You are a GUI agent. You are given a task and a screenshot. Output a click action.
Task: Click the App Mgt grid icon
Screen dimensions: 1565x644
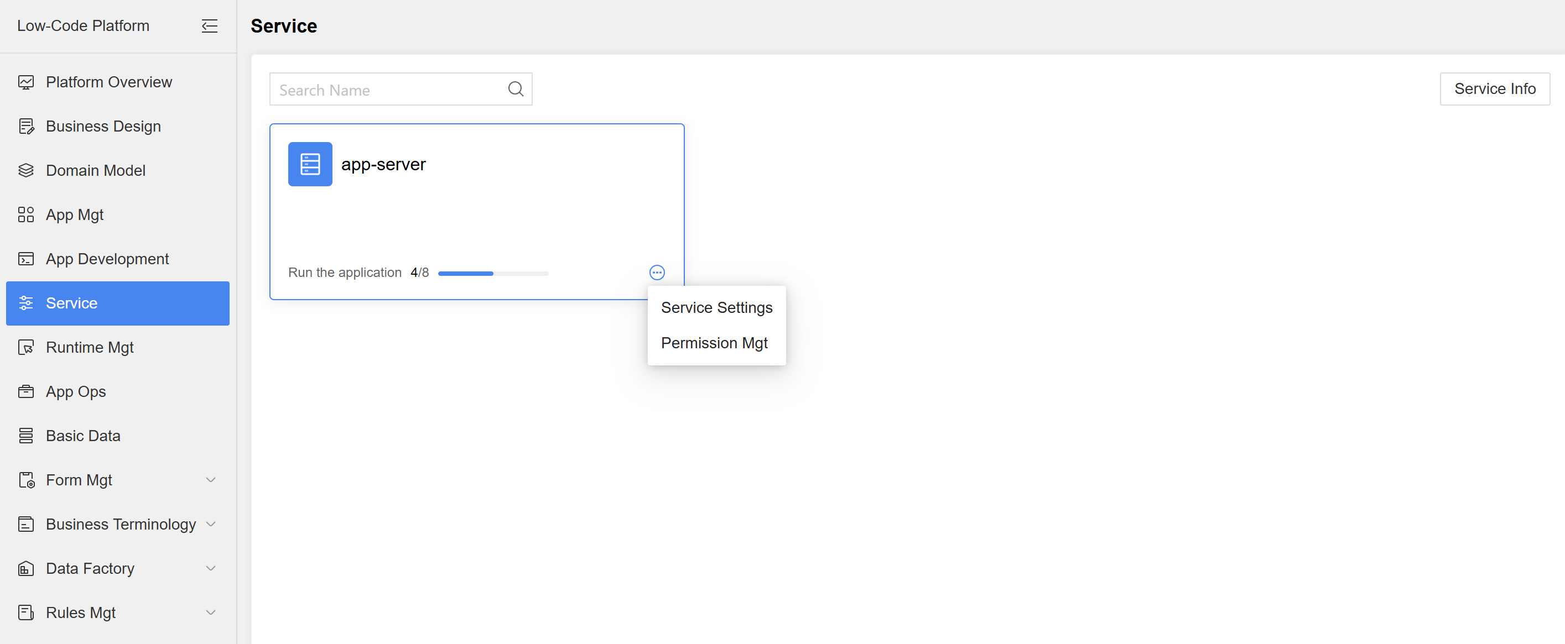coord(26,215)
